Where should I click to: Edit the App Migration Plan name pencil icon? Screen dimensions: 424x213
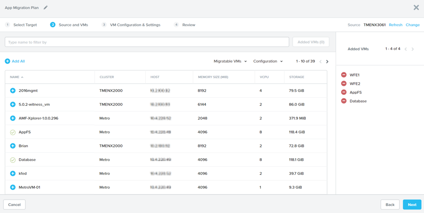point(45,8)
